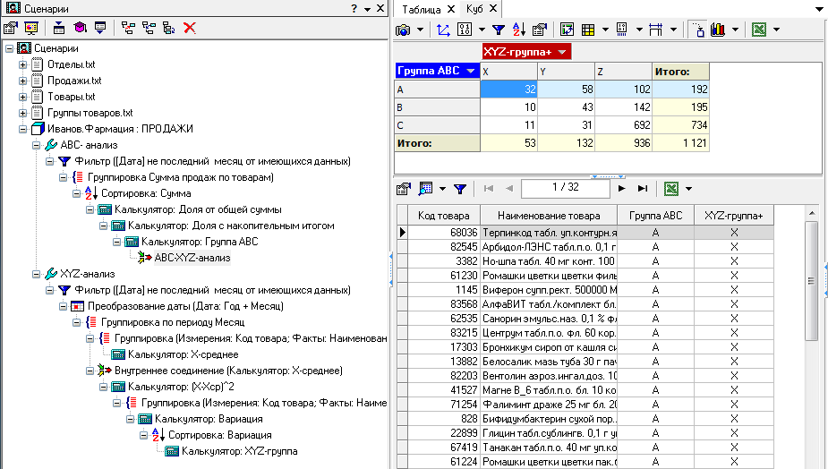Screen dimensions: 828x469
Task: Open the tab list dropdown arrow at top right
Action: coord(820,9)
